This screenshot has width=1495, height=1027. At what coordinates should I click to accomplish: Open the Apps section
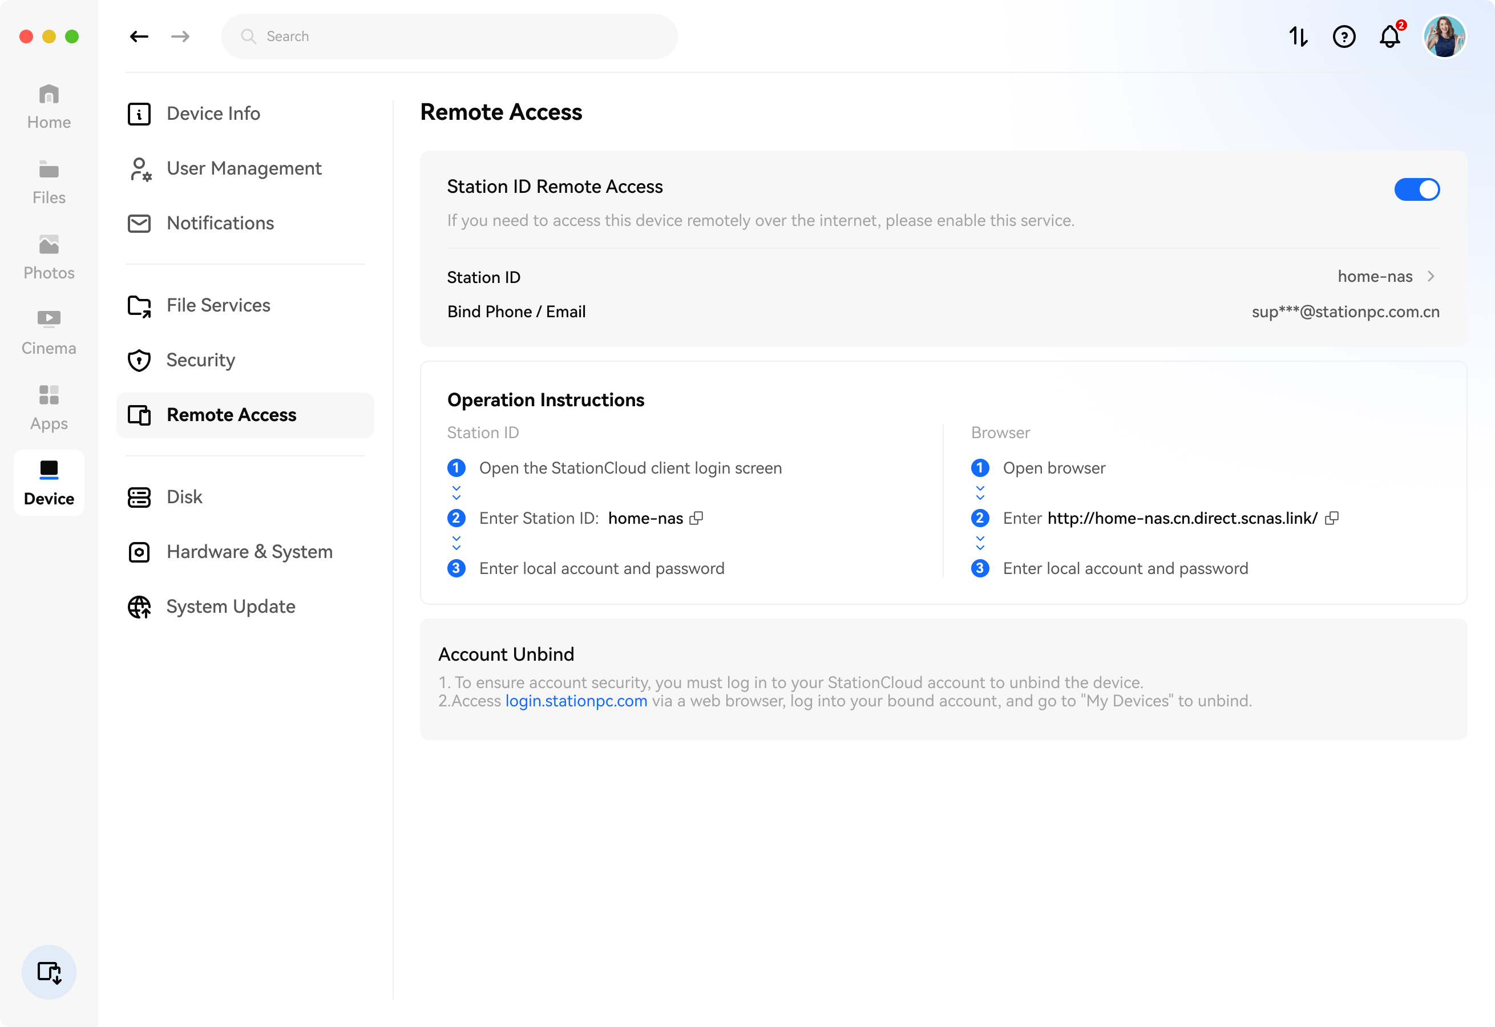(49, 409)
